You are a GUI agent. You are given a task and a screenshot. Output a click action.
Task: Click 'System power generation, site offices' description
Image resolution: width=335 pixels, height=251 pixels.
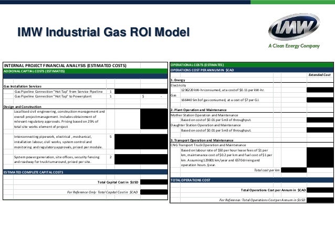[x=57, y=159]
